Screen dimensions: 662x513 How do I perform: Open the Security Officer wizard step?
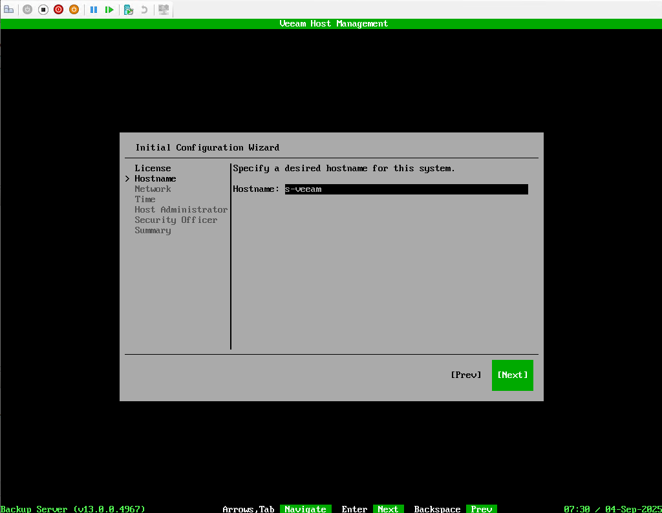[176, 220]
